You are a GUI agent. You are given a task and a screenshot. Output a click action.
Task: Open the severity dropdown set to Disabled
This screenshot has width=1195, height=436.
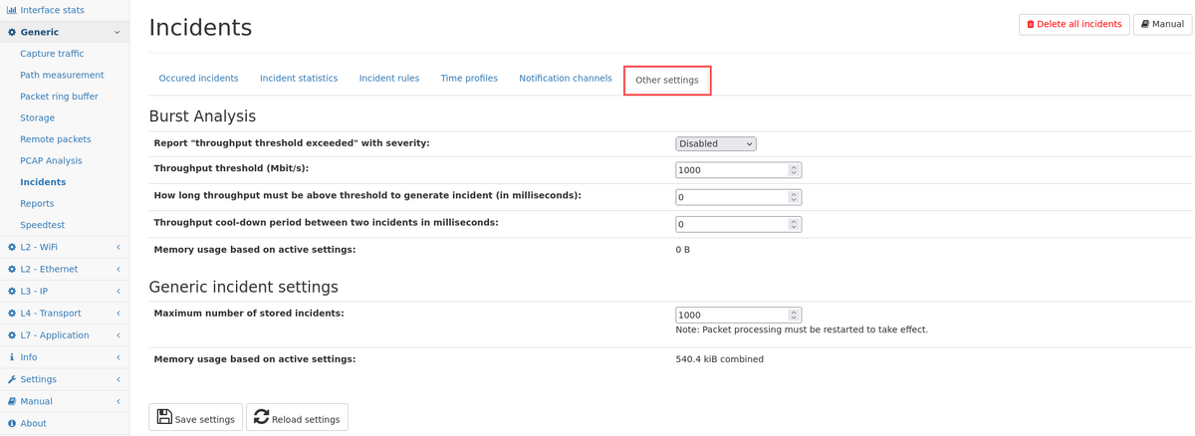pyautogui.click(x=715, y=143)
